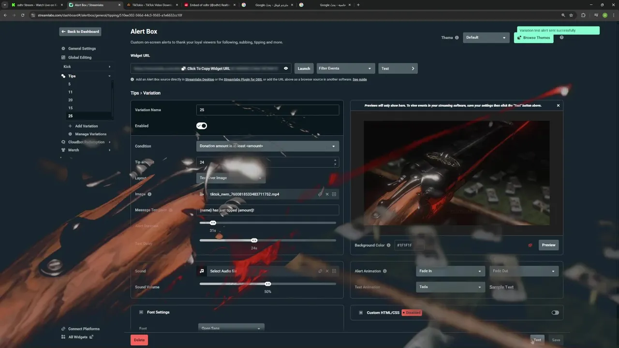Open the Text Over Image layout dropdown
Viewport: 619px width, 348px height.
click(231, 178)
